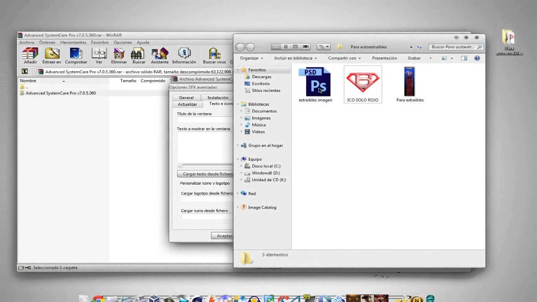
Task: Switch Explorer to icon grid view
Action: pyautogui.click(x=276, y=47)
